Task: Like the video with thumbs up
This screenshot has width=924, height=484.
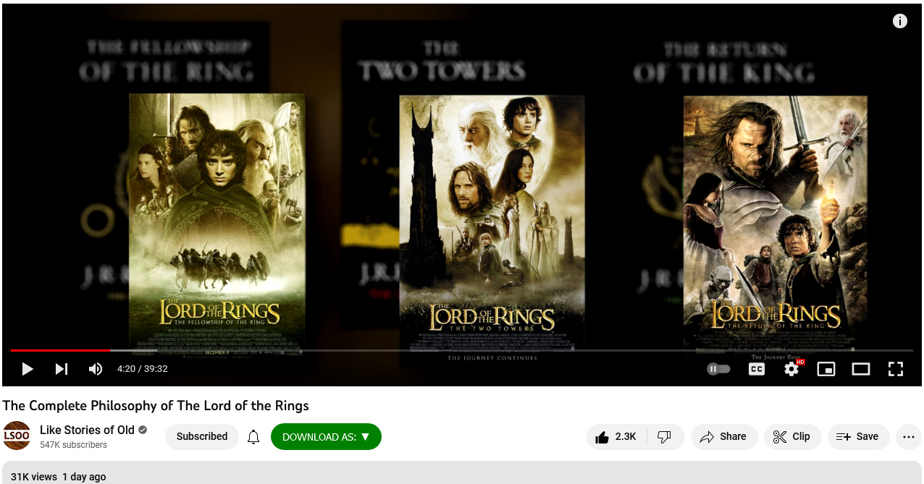Action: tap(616, 437)
